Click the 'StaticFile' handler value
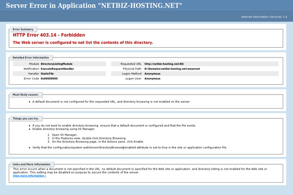The width and height of the screenshot is (293, 195). (x=47, y=74)
